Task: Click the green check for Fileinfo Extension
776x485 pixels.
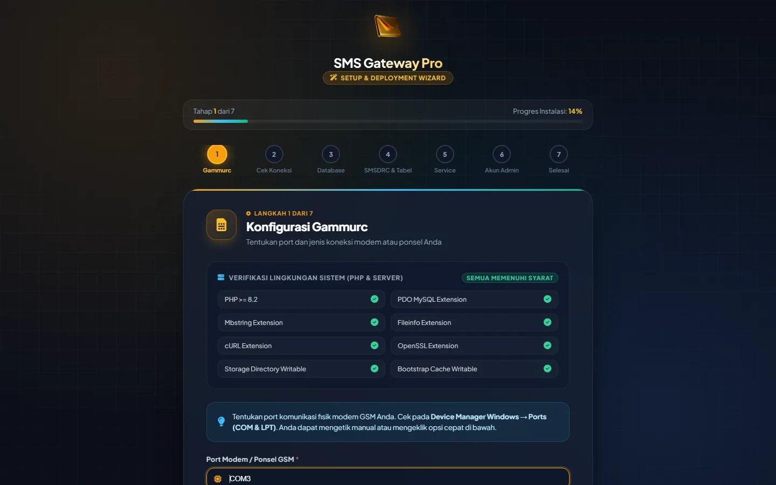Action: pos(548,322)
